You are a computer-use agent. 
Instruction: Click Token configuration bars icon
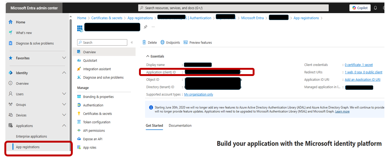[x=79, y=122]
